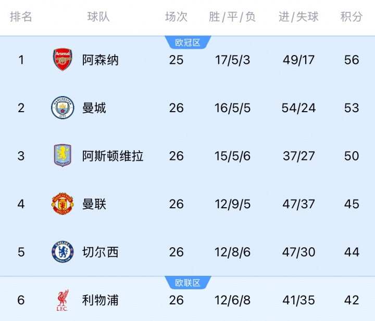The height and width of the screenshot is (321, 375).
Task: Click the 欧冠区 zone label
Action: (187, 43)
